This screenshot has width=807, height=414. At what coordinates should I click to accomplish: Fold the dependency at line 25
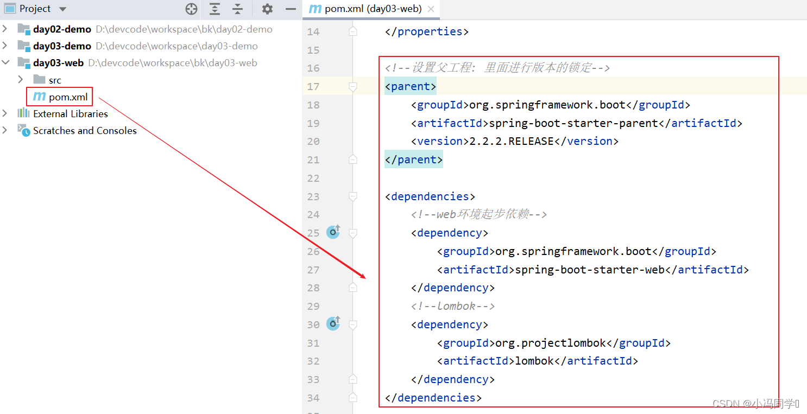coord(353,233)
